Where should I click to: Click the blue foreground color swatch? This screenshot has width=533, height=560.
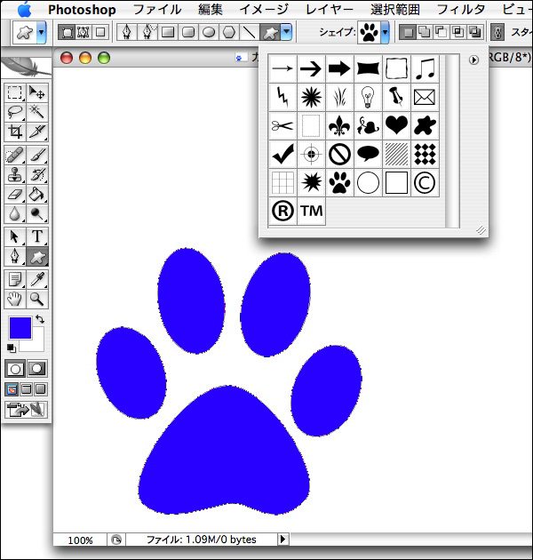click(20, 328)
